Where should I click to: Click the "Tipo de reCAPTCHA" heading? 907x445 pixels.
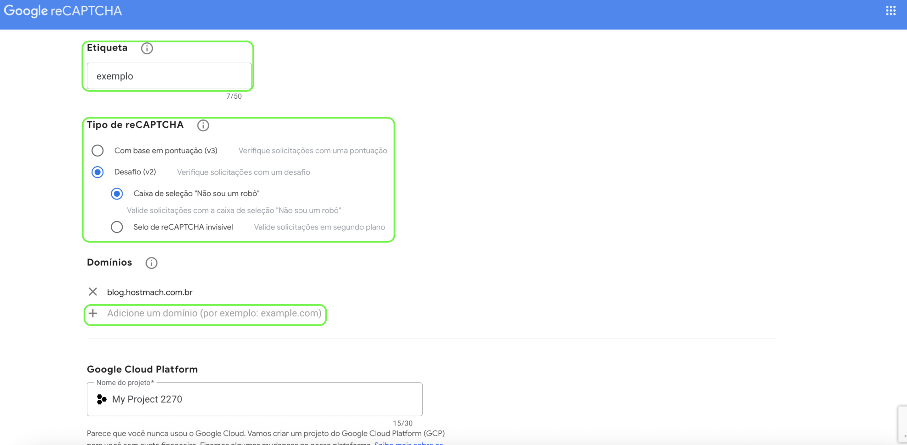tap(135, 125)
